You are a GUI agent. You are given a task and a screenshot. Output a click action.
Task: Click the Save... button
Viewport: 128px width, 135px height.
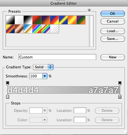click(x=113, y=39)
